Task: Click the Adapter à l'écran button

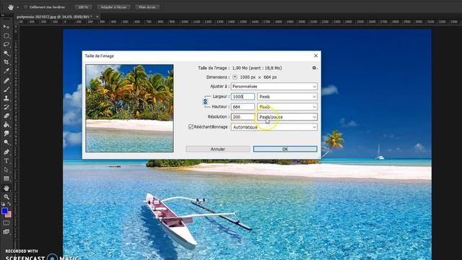Action: tap(114, 7)
